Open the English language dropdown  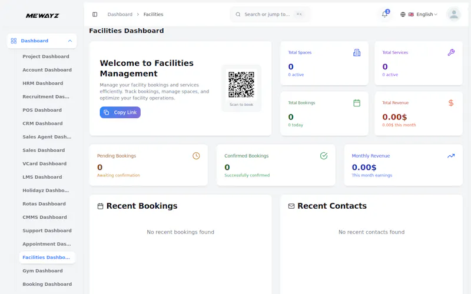click(426, 14)
